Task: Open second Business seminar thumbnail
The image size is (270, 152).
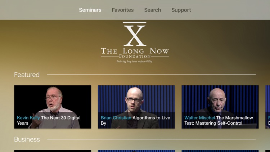Action: [136, 151]
